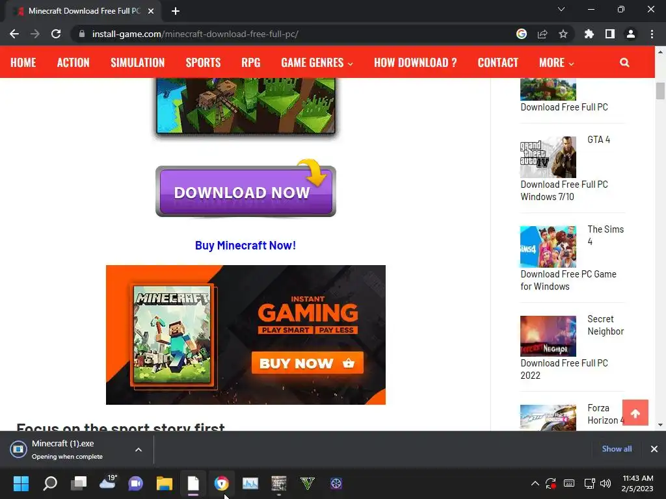The height and width of the screenshot is (499, 666).
Task: Open the clock and date panel
Action: pos(637,483)
